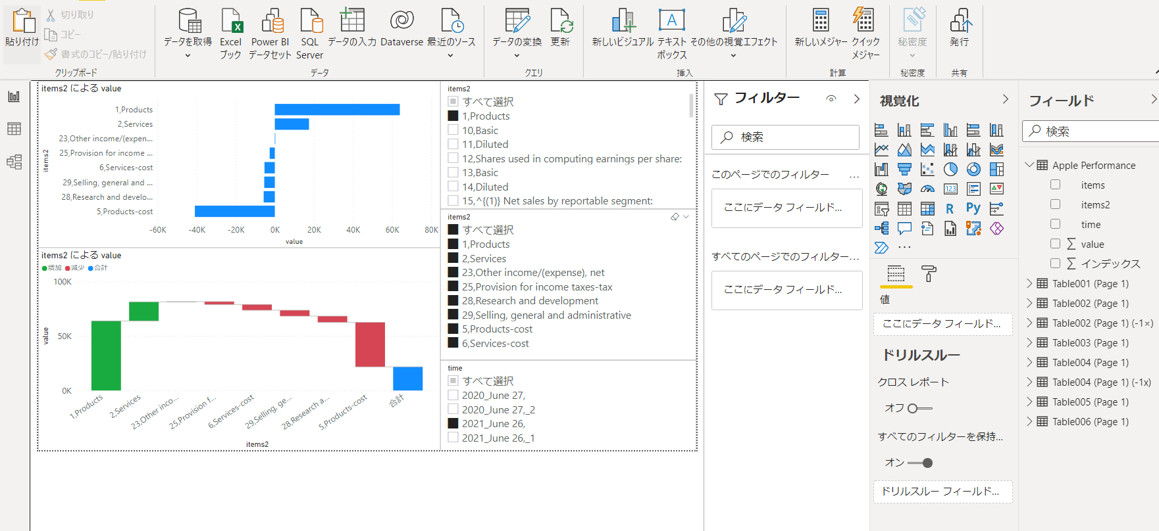Viewport: 1159px width, 531px height.
Task: Check the 10,Basic slicer checkbox
Action: [x=453, y=130]
